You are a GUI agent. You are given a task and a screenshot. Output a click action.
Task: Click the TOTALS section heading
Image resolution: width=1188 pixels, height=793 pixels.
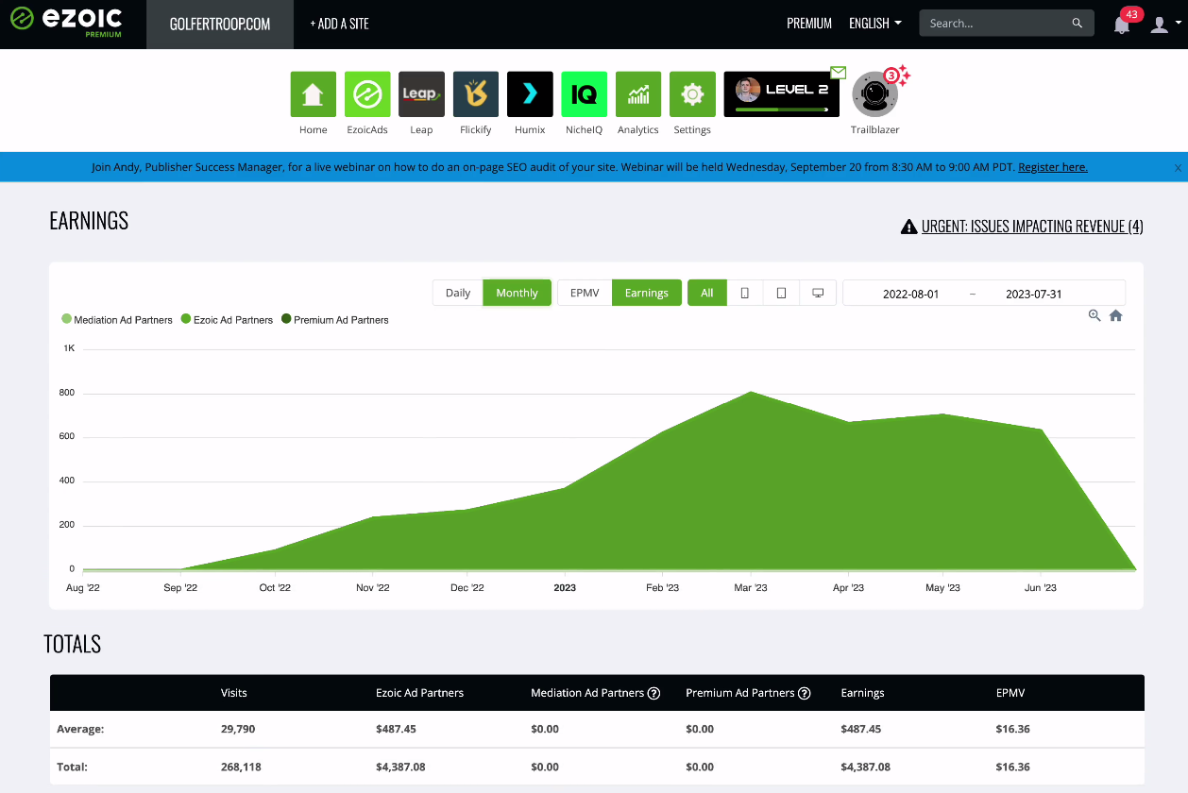pyautogui.click(x=73, y=645)
